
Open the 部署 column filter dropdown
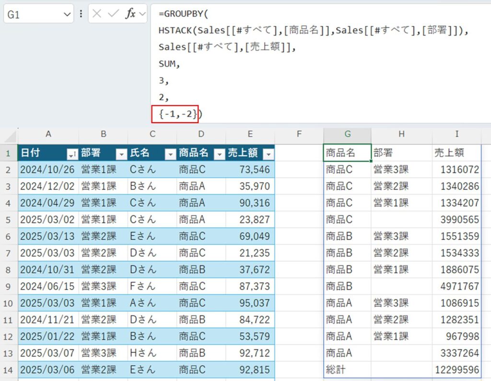[121, 154]
